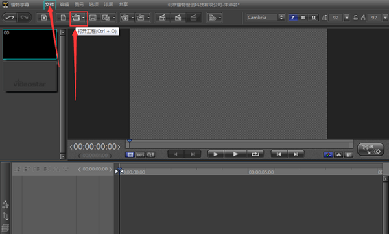Open the 共享 menu

click(x=123, y=5)
